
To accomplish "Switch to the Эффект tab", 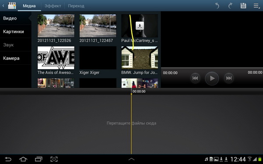I will click(x=53, y=6).
